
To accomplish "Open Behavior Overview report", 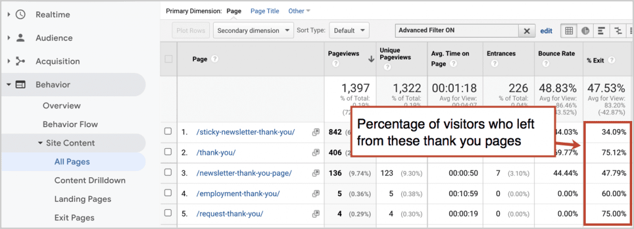I will point(62,106).
